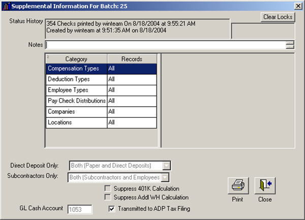Click Records cell for Employee Types
Image resolution: width=305 pixels, height=220 pixels.
[132, 90]
